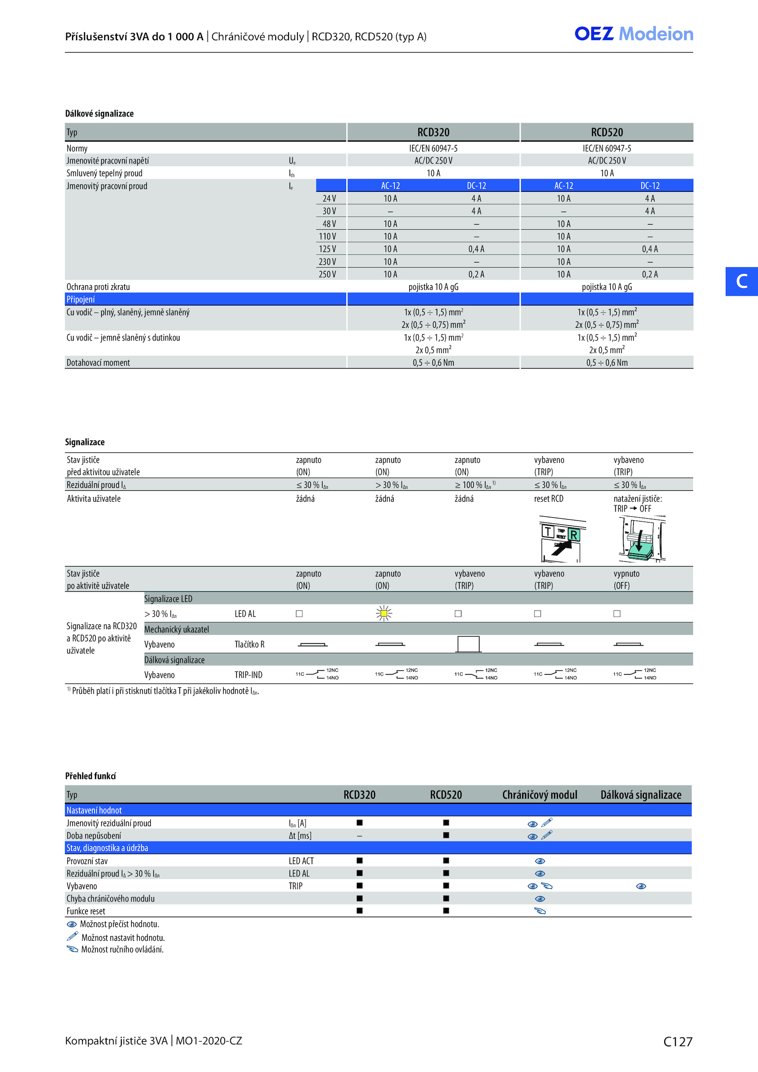Click TRIP-IND contact diagram under ≥ 100 % column
The image size is (758, 1072).
[x=476, y=674]
